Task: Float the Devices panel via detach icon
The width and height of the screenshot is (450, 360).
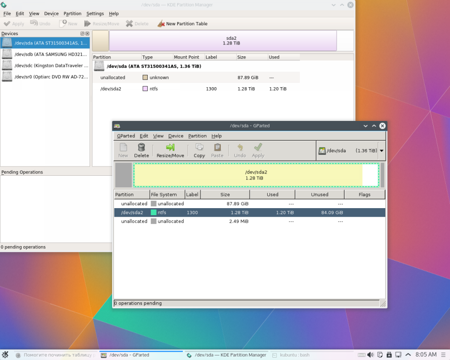Action: (82, 34)
